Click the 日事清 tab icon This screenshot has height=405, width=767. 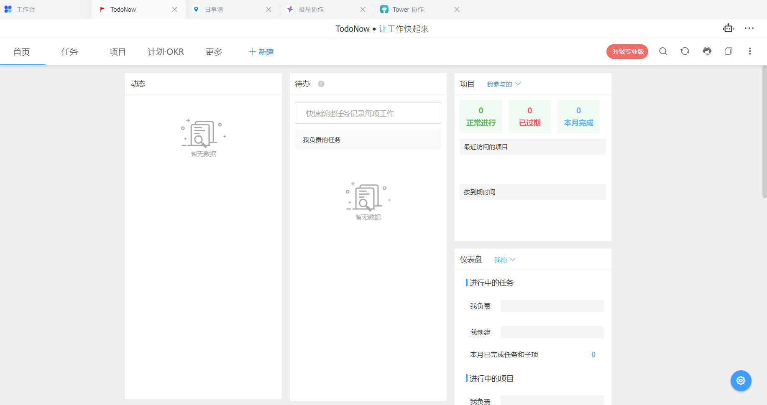(x=196, y=9)
